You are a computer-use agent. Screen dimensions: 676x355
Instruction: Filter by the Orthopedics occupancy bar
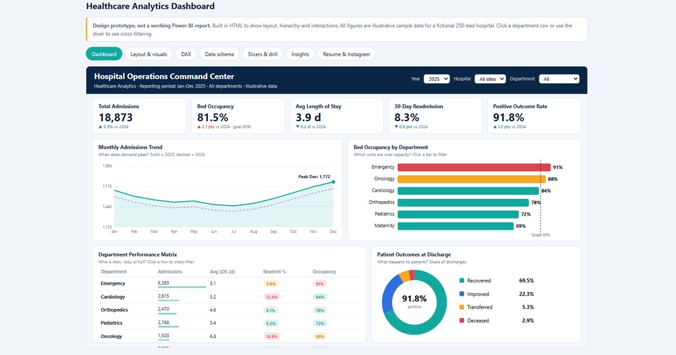click(x=463, y=202)
